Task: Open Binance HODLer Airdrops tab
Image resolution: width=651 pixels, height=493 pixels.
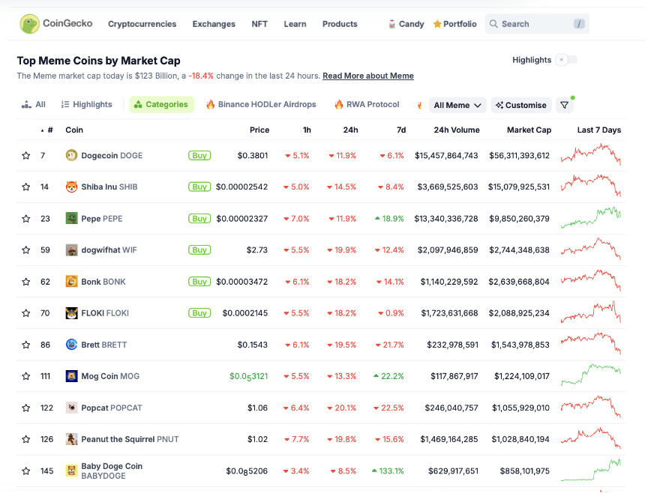Action: point(261,104)
